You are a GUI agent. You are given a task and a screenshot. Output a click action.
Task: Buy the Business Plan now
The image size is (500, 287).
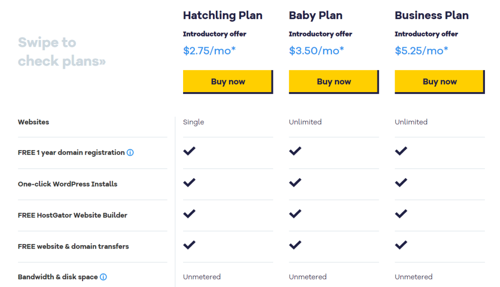tap(440, 82)
